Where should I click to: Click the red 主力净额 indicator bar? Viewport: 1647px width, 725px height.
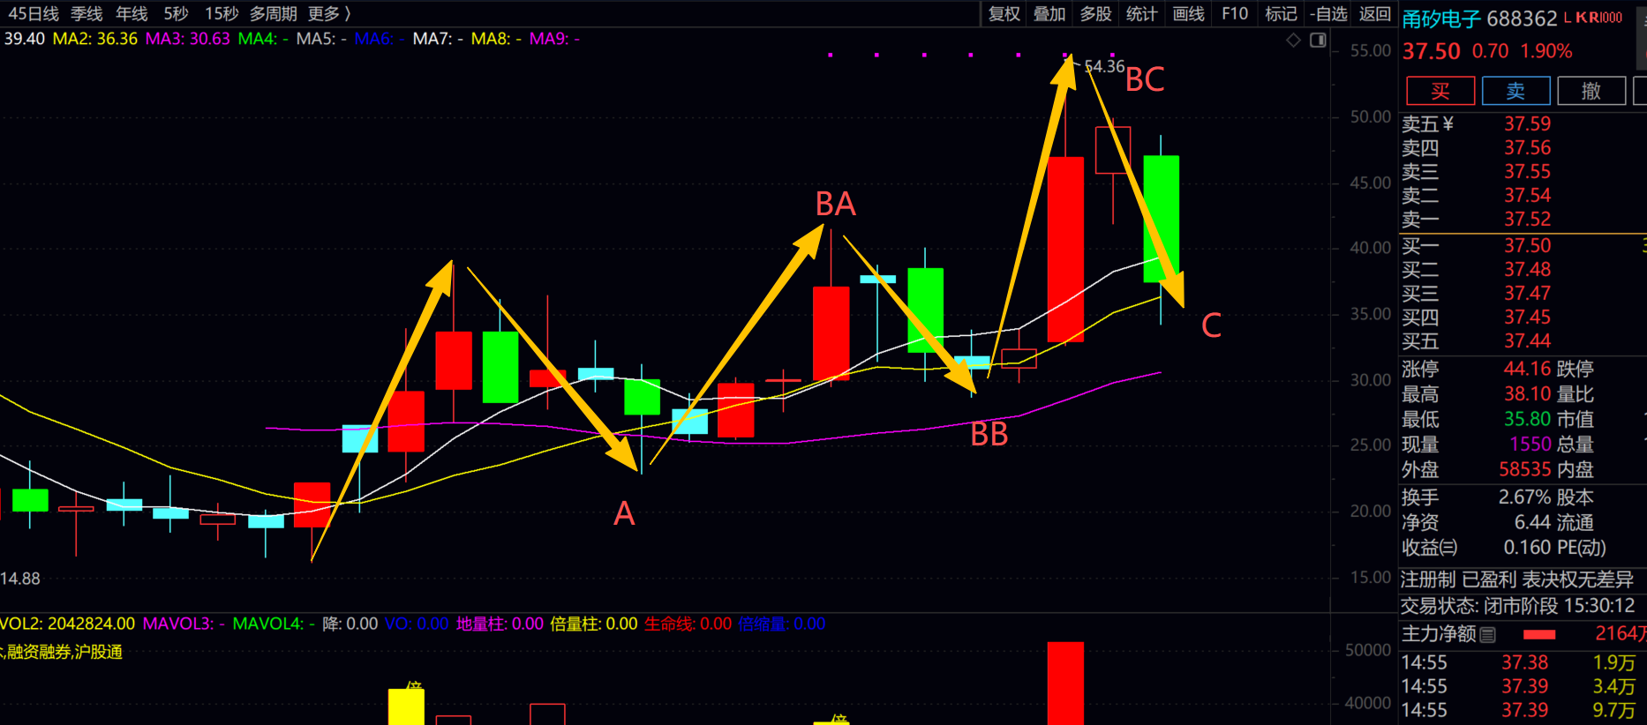pos(1539,634)
